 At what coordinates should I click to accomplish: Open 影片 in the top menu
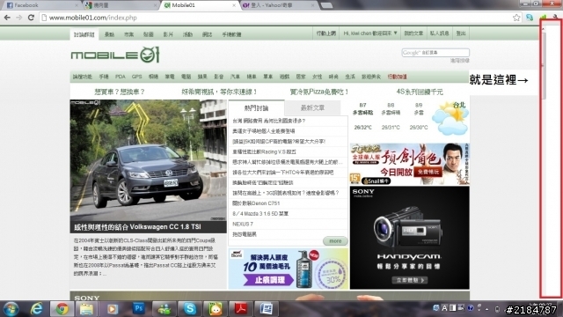(x=168, y=34)
